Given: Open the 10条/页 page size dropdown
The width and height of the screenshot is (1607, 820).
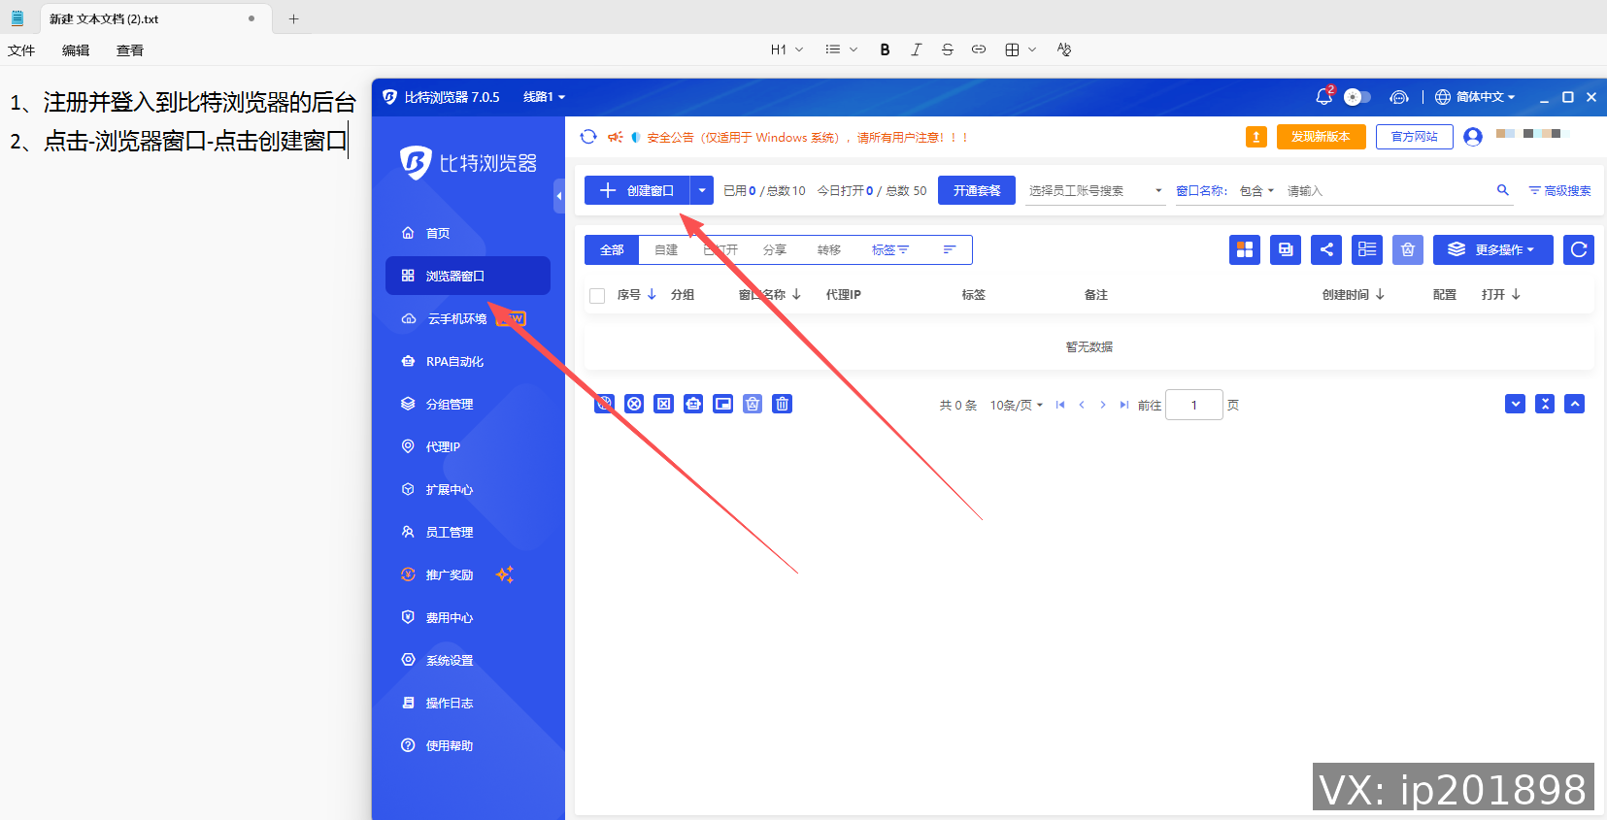Looking at the screenshot, I should [1017, 405].
